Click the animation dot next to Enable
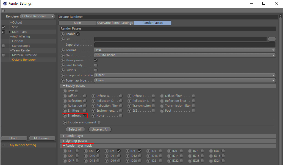This screenshot has height=165, width=283. click(x=63, y=34)
